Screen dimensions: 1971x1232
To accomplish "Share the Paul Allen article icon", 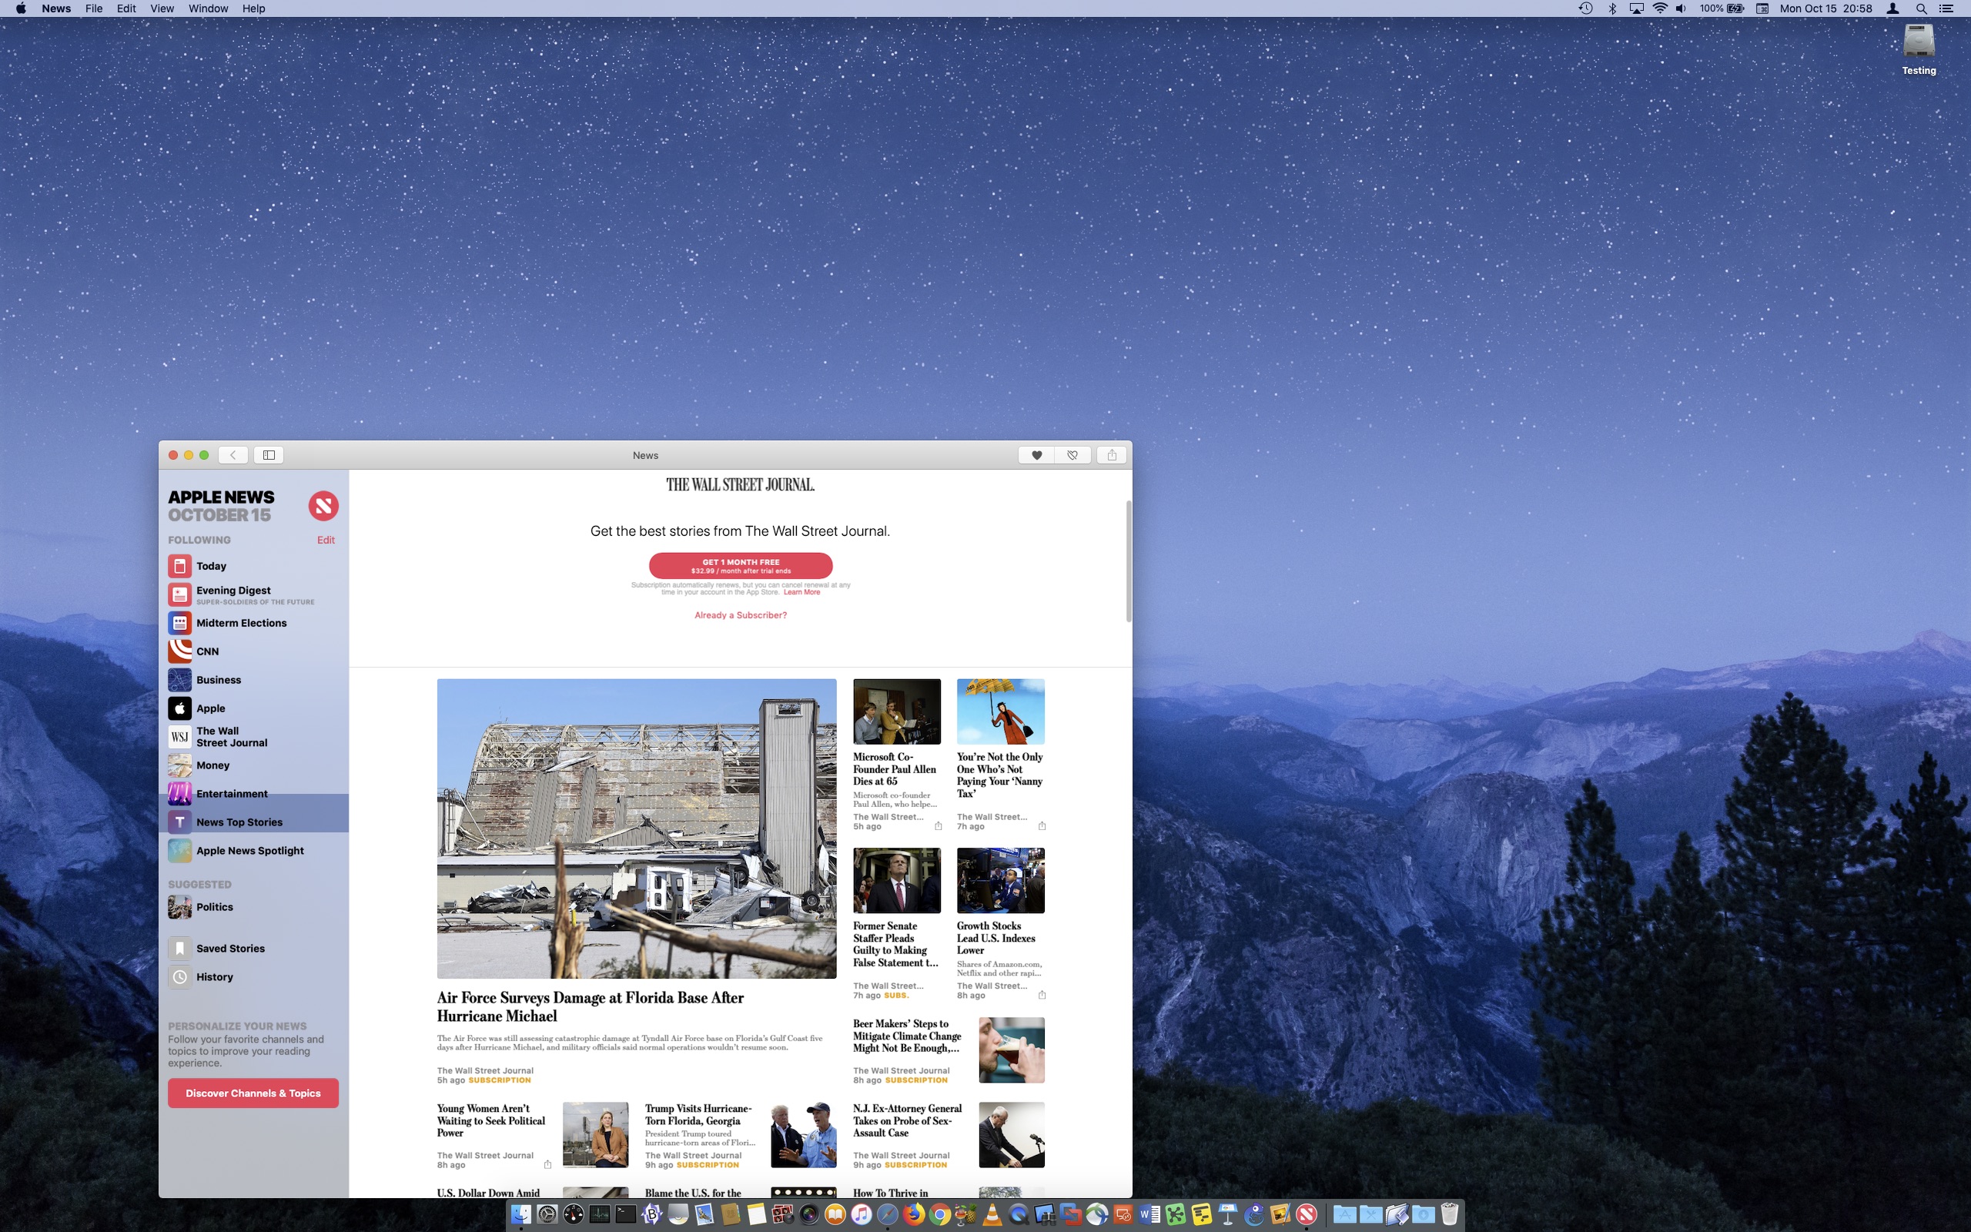I will pos(939,826).
